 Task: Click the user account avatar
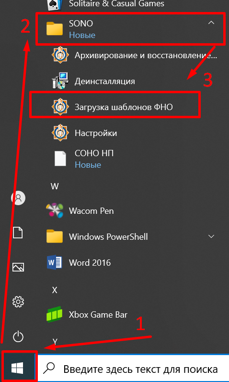(x=18, y=197)
